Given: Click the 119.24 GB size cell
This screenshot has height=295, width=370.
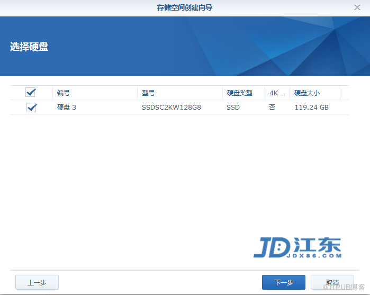Looking at the screenshot, I should coord(312,108).
